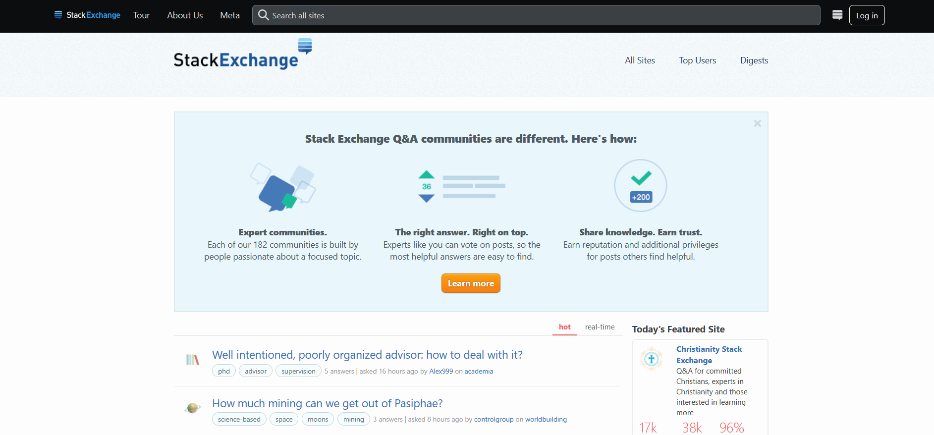934x435 pixels.
Task: Open the Pasiphae mining question
Action: pos(327,403)
